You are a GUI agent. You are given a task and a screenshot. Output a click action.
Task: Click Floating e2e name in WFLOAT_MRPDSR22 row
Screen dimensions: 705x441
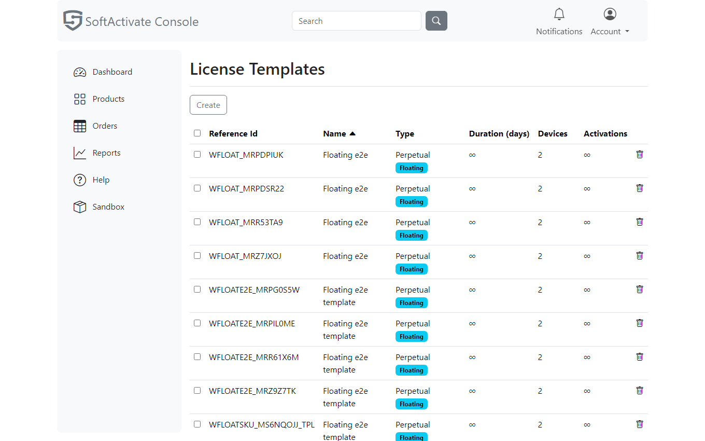(x=345, y=189)
